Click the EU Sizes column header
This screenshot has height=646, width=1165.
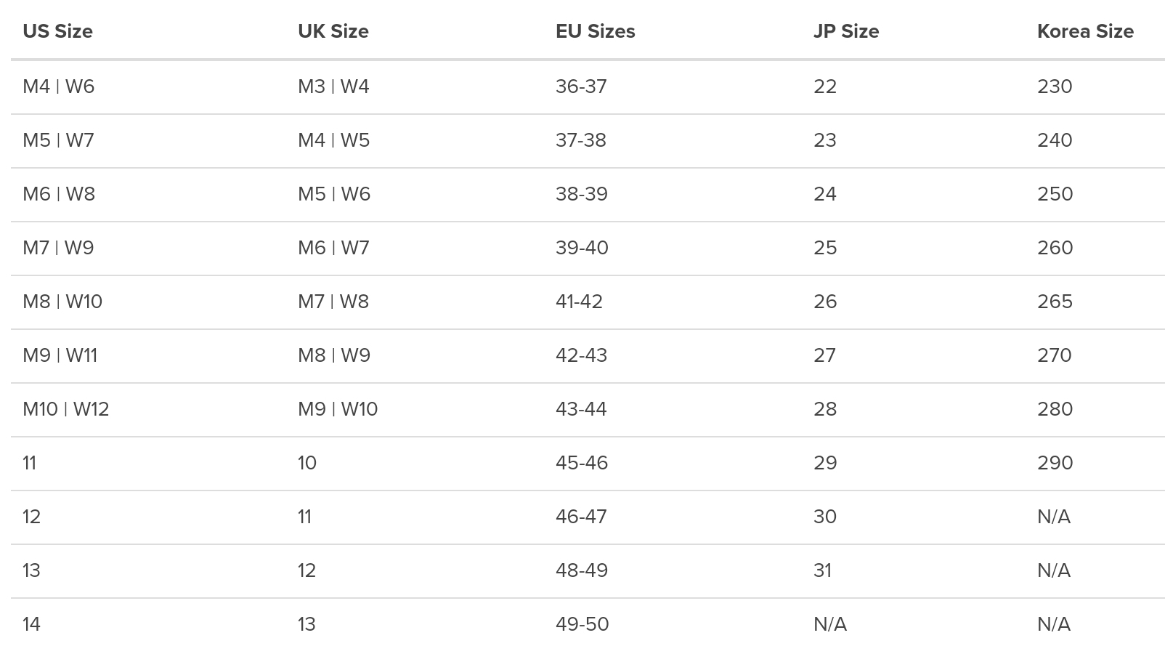(595, 31)
